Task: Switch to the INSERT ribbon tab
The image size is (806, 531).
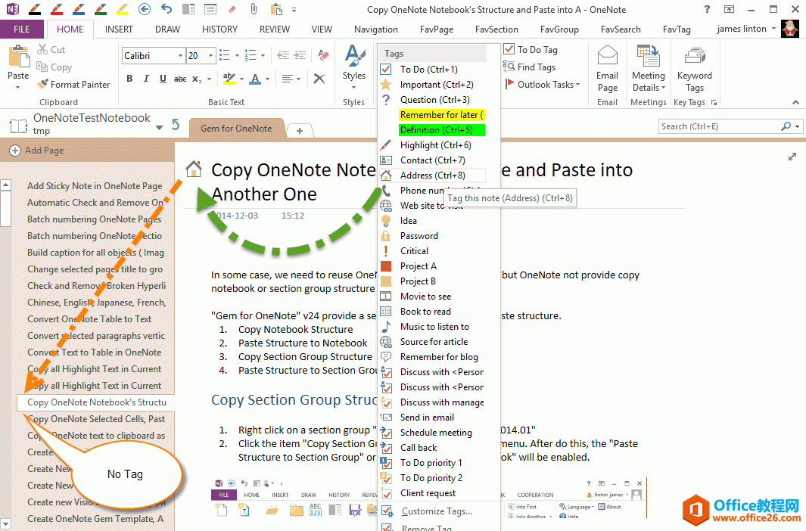Action: (x=119, y=29)
